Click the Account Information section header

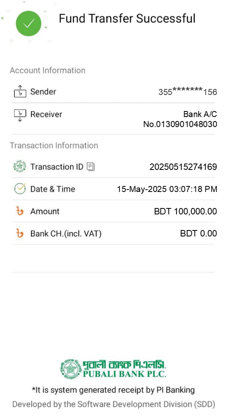tap(47, 70)
